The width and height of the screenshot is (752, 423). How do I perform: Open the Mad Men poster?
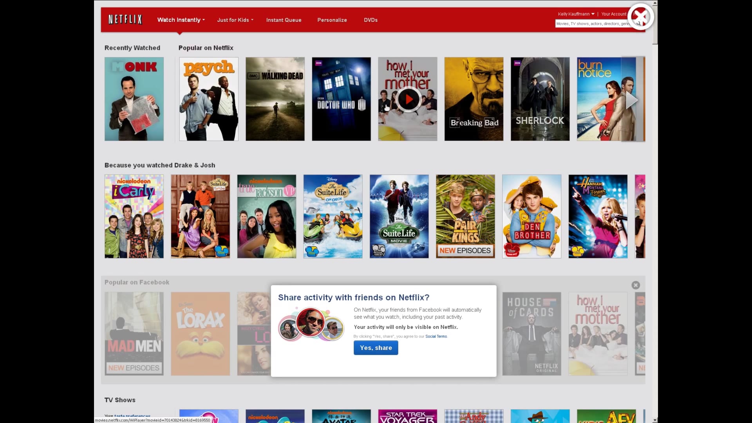[134, 334]
